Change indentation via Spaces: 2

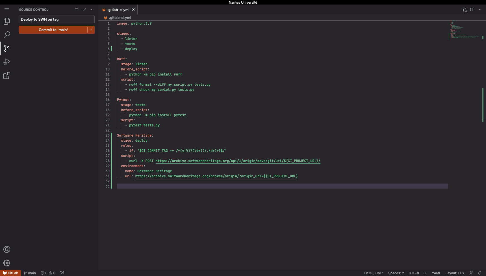(x=396, y=273)
